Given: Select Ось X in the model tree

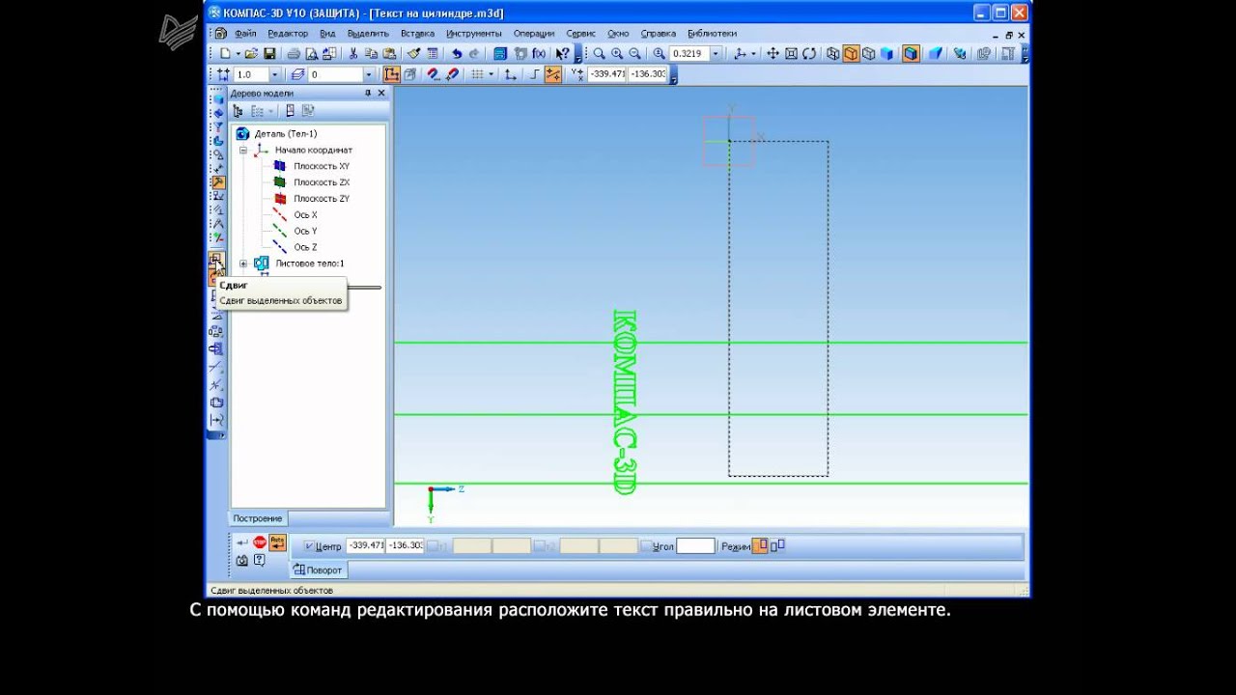Looking at the screenshot, I should pyautogui.click(x=305, y=215).
